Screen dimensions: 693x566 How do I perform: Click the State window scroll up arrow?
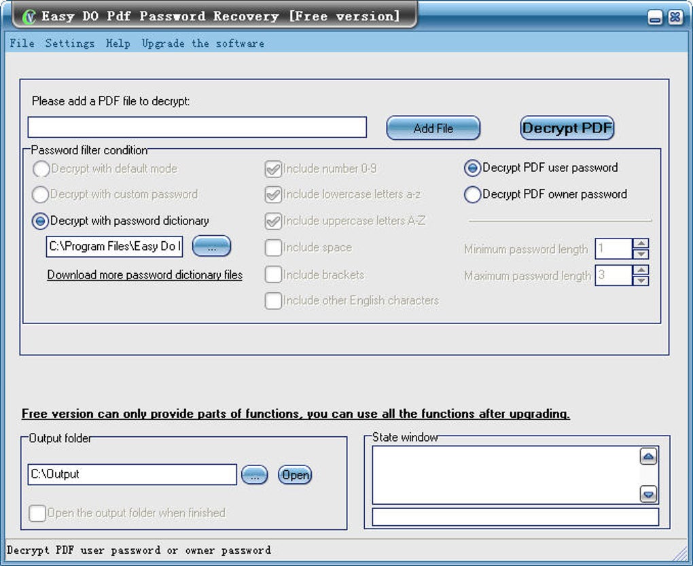tap(648, 457)
